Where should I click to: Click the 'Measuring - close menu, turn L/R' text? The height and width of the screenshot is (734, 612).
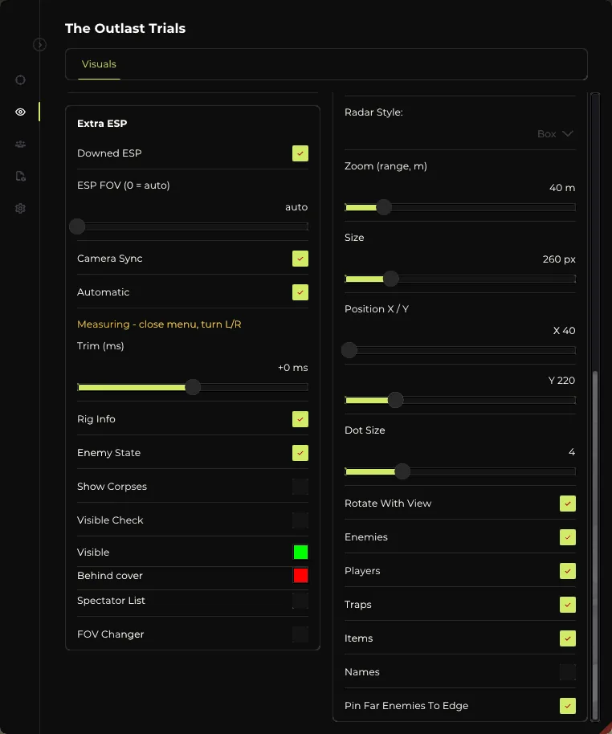[x=159, y=324]
